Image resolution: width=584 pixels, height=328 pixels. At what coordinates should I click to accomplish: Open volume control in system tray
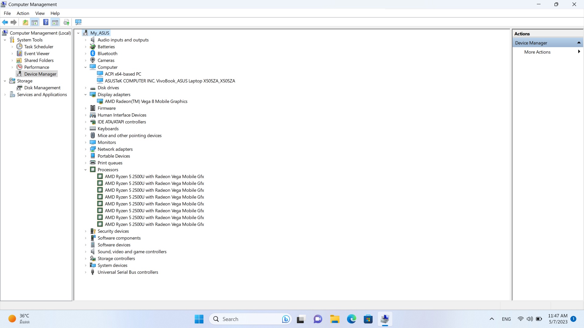tap(530, 319)
